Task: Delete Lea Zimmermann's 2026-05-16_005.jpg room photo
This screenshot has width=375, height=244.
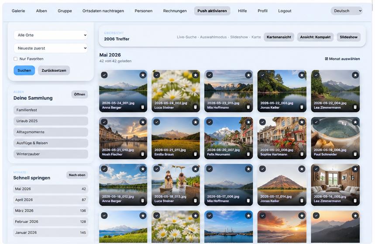Action: 355,201
